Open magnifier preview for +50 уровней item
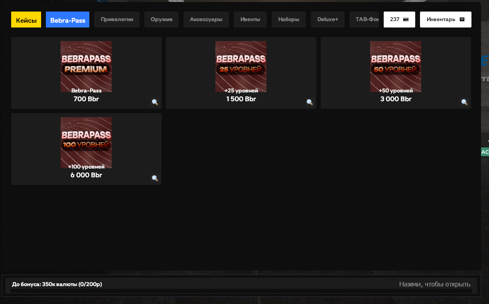This screenshot has height=304, width=489. (x=464, y=102)
